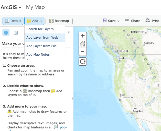Open Share map dialog

click(x=132, y=21)
